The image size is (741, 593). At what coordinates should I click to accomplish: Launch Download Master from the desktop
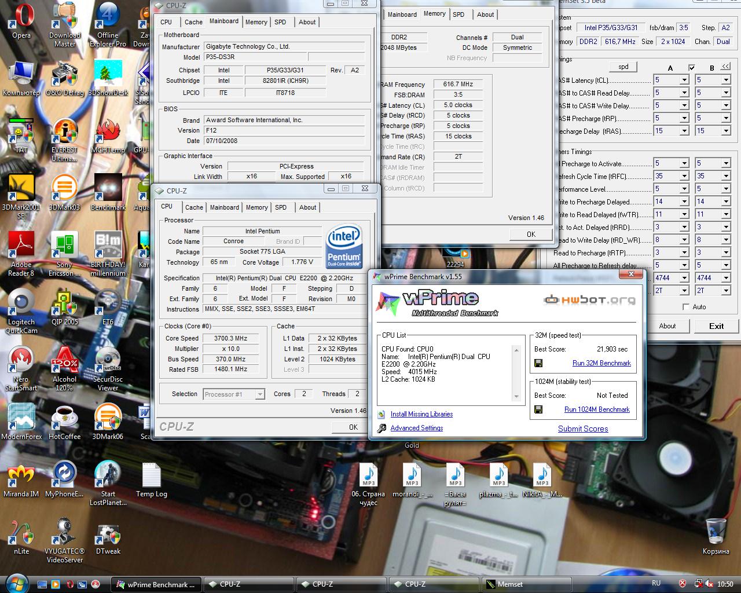(x=64, y=24)
